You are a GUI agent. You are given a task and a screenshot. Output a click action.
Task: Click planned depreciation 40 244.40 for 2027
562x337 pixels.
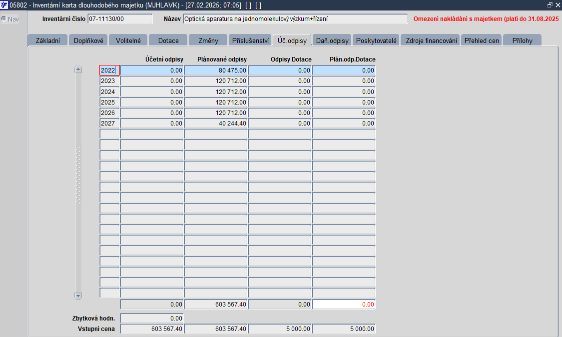(216, 123)
